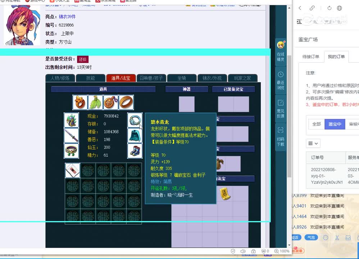Open the scissors screenshot tool
Viewport: 359px width, 259px height.
point(337,238)
